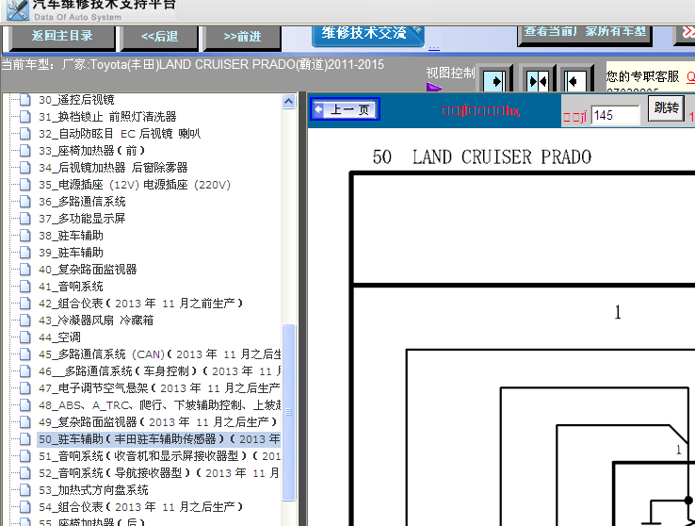Select tree item 40_复杂路面监视器

click(88, 270)
